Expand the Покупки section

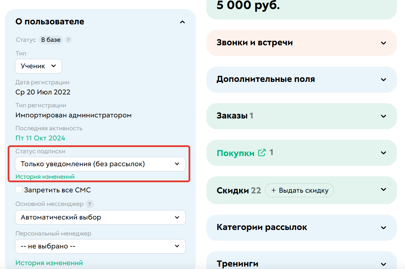click(x=383, y=153)
